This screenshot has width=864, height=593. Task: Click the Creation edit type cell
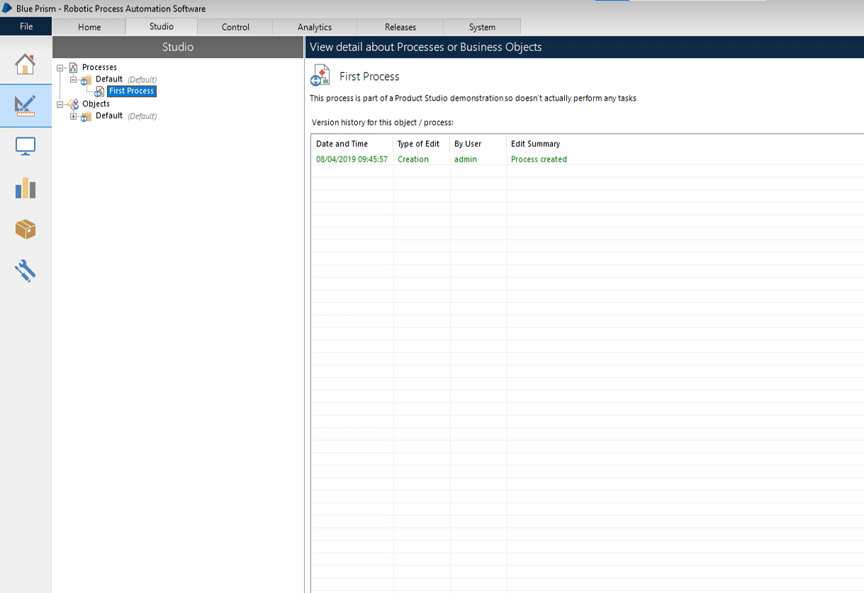click(x=413, y=159)
